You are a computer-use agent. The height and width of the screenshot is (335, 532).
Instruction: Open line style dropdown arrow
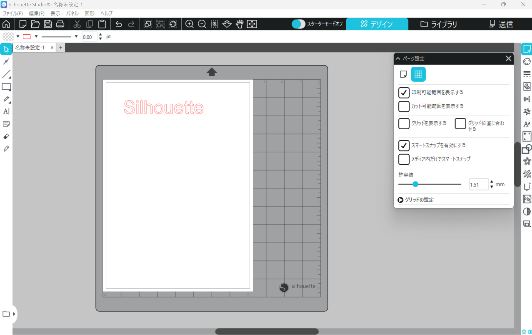[76, 37]
